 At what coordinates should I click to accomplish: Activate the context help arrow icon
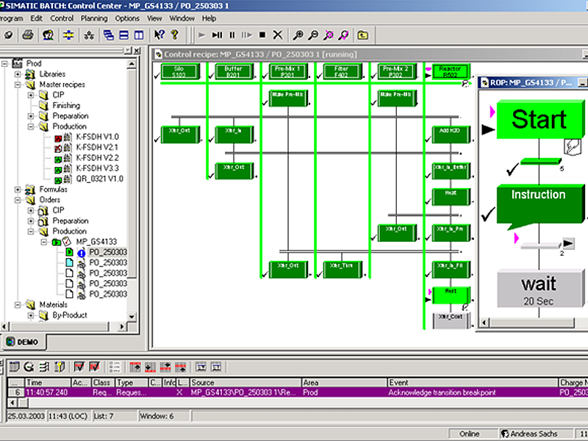[159, 35]
